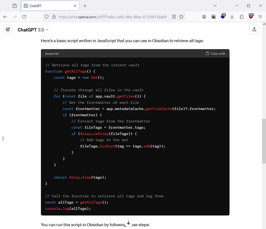Click the 'const tags = new Set();' line

79,77
